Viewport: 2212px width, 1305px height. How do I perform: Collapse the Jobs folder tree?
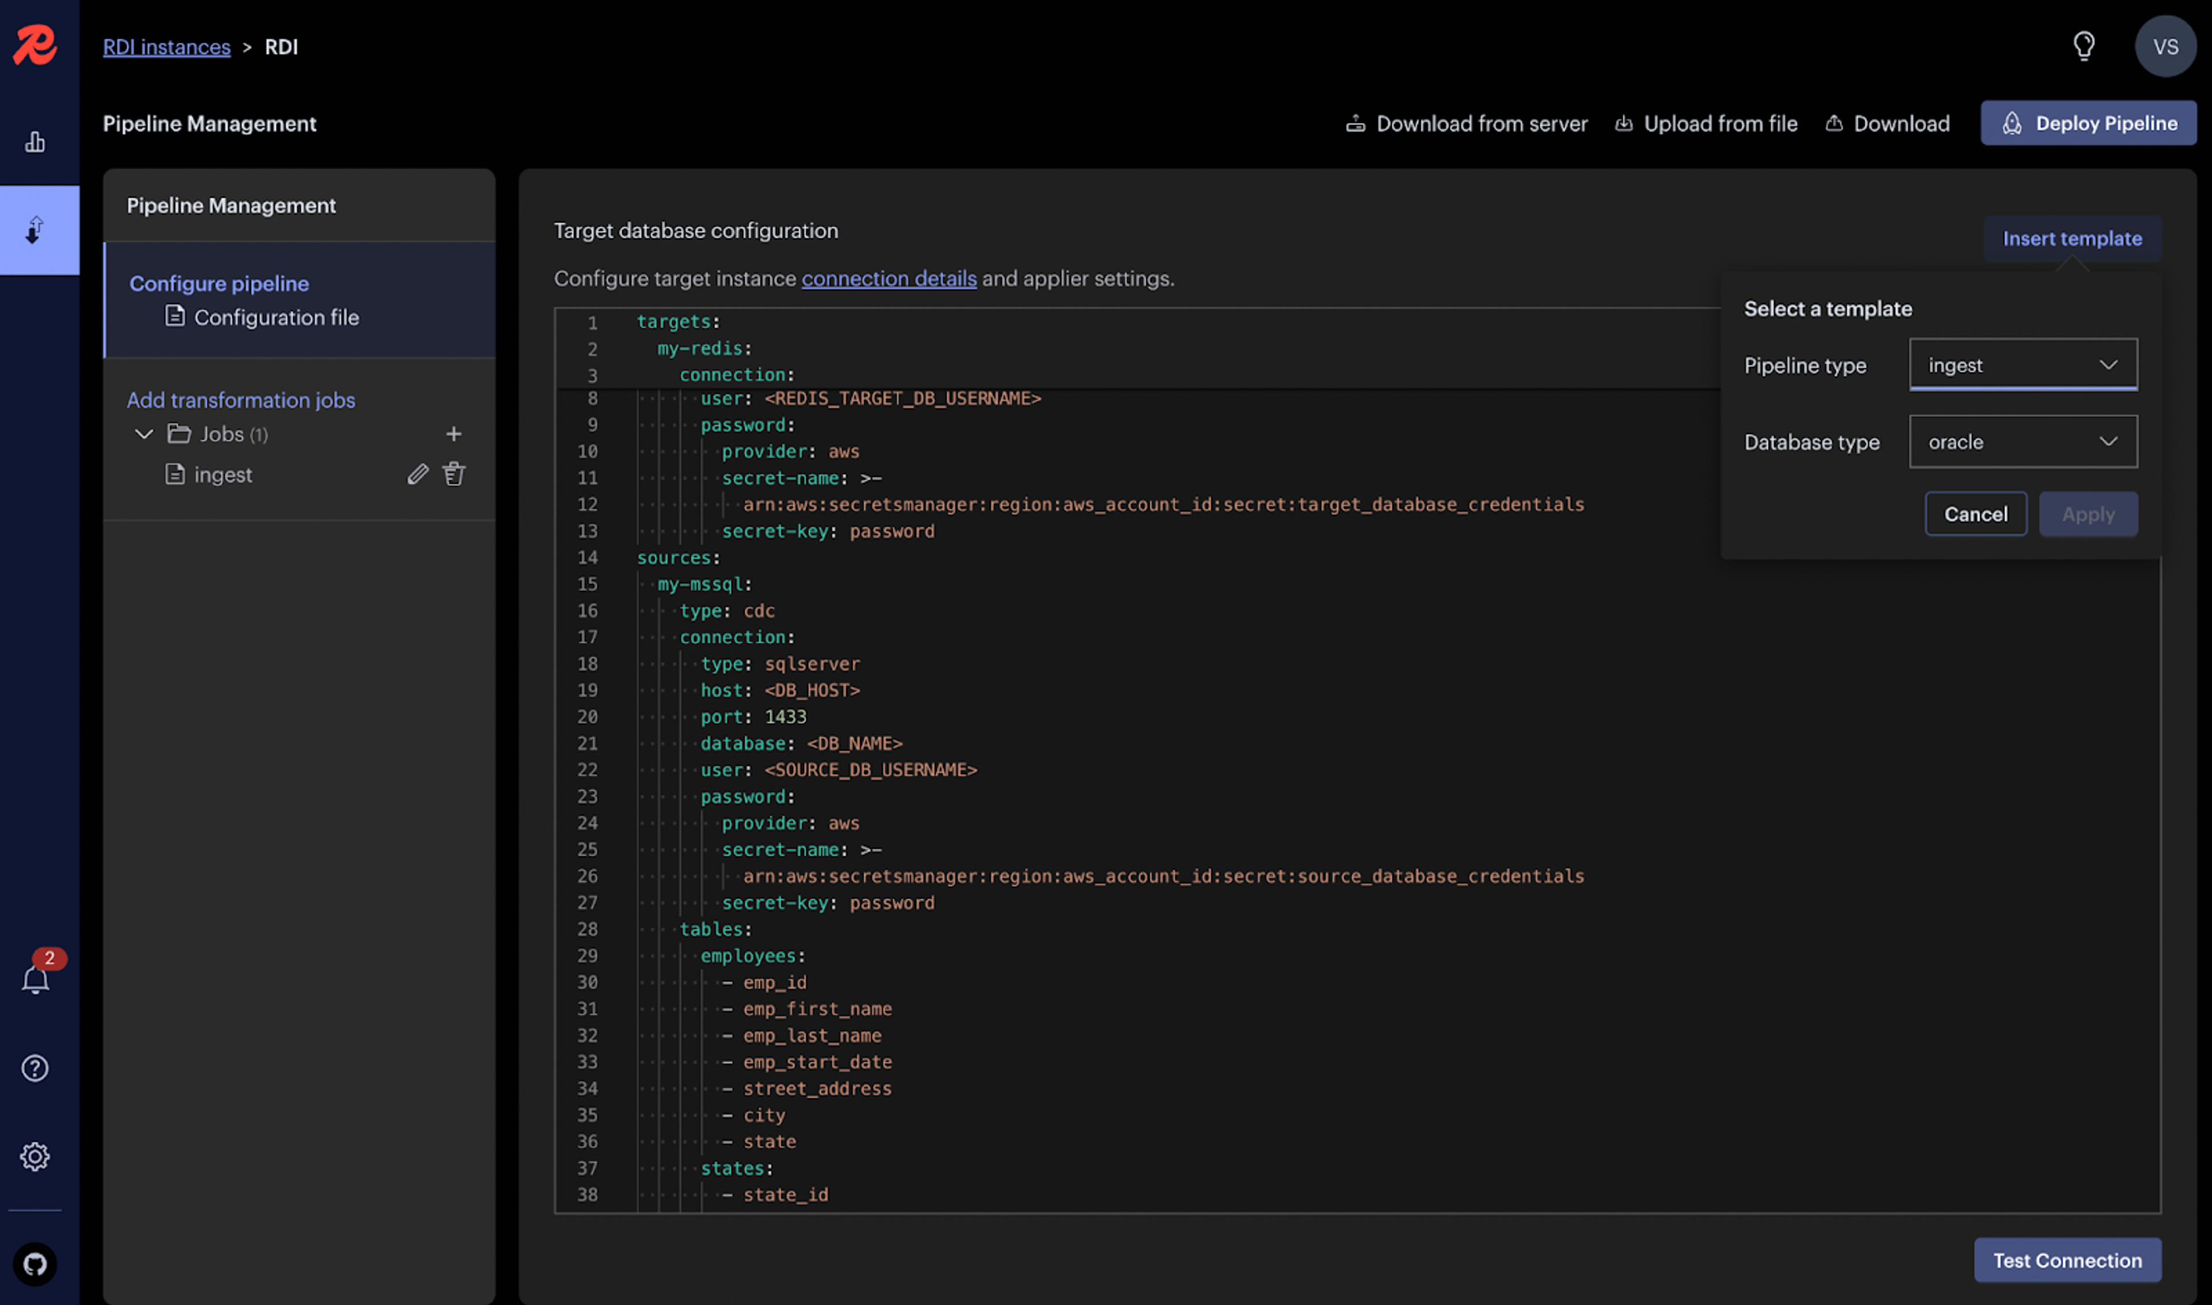tap(143, 434)
